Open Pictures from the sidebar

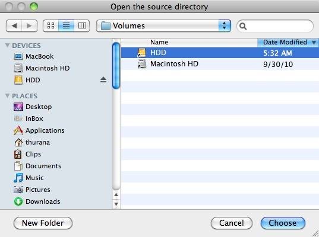(38, 190)
